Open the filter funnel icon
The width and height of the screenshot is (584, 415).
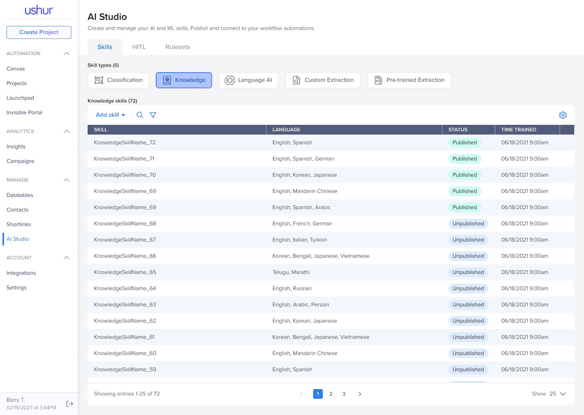(x=153, y=115)
